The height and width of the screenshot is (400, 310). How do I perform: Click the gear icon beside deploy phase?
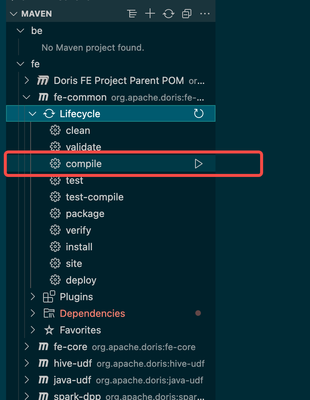pos(55,280)
